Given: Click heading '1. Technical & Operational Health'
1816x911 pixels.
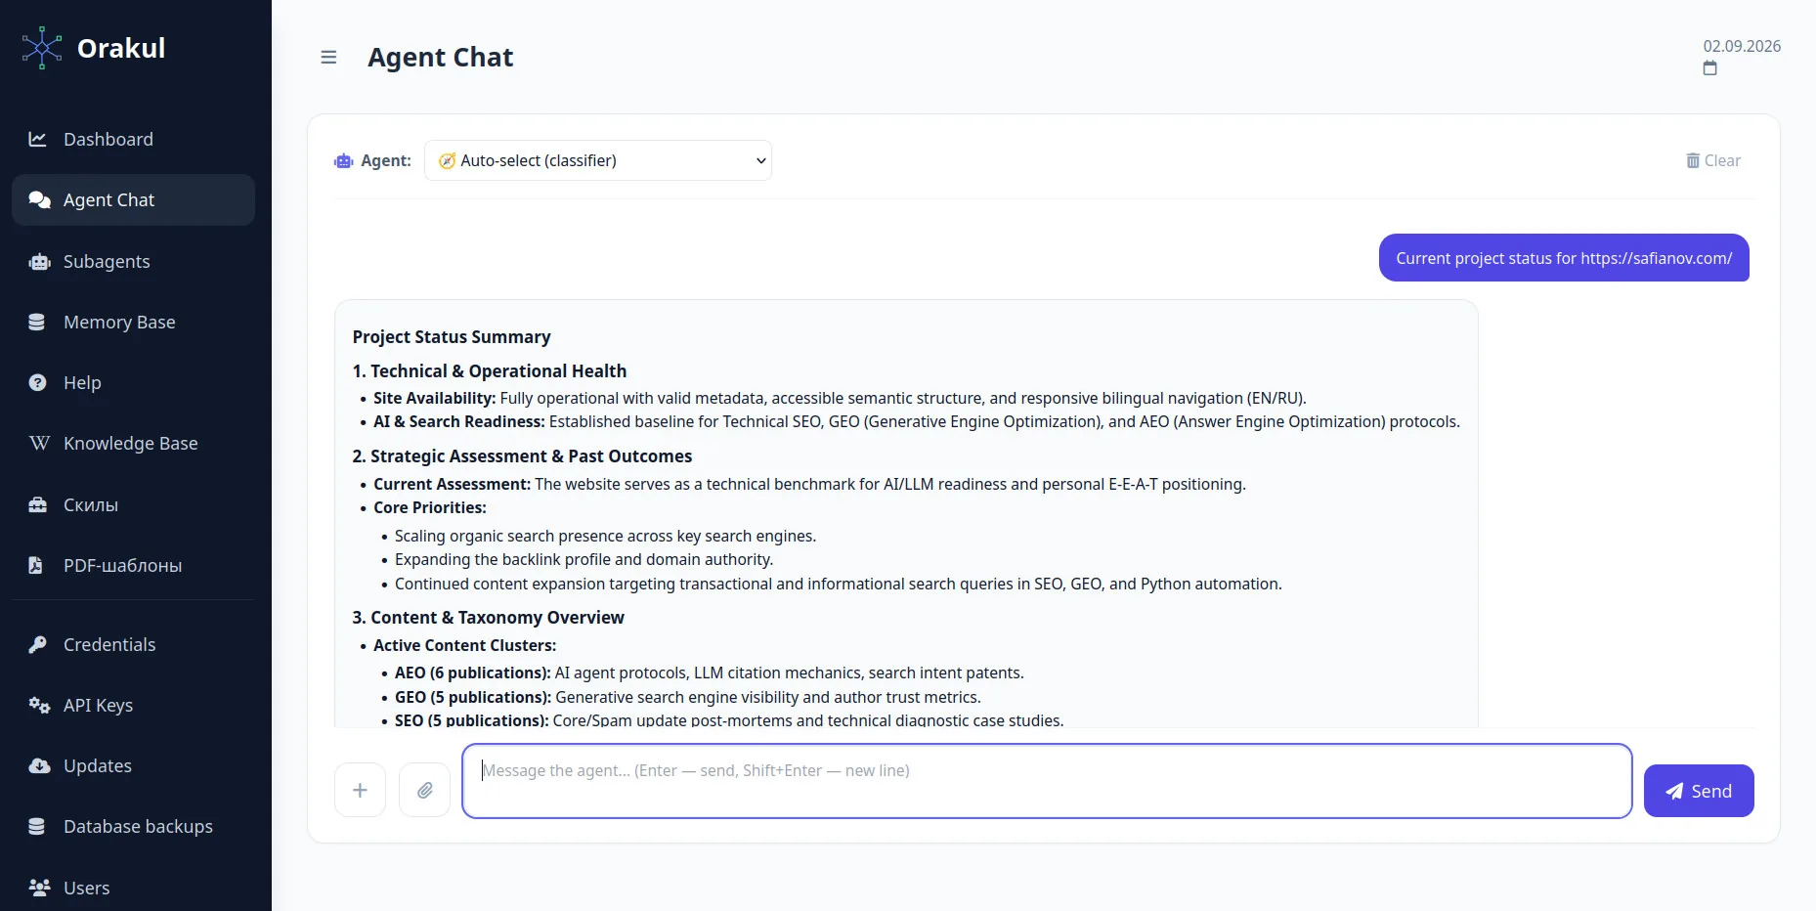Looking at the screenshot, I should point(490,371).
